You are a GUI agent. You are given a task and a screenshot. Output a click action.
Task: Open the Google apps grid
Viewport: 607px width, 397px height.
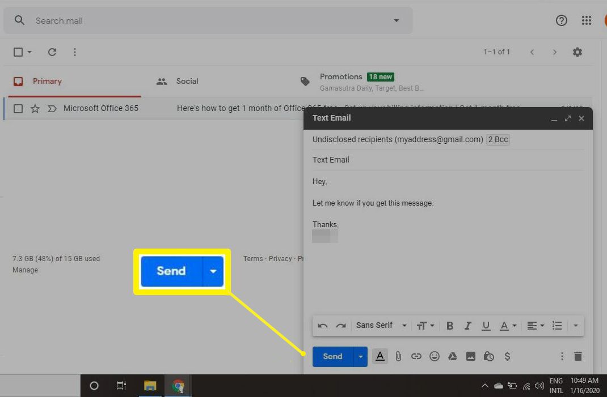pos(587,20)
